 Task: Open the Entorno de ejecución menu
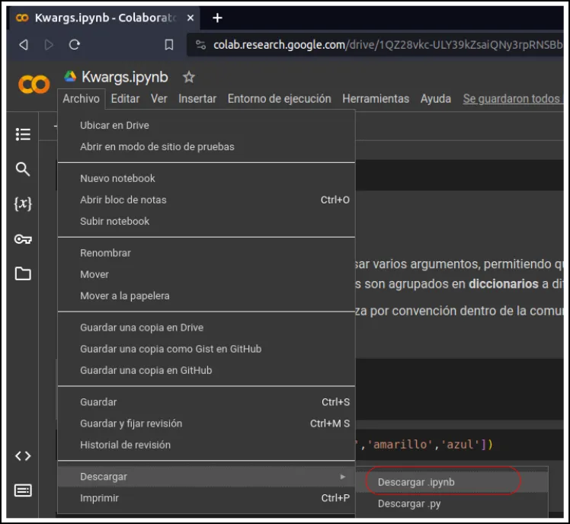[279, 98]
